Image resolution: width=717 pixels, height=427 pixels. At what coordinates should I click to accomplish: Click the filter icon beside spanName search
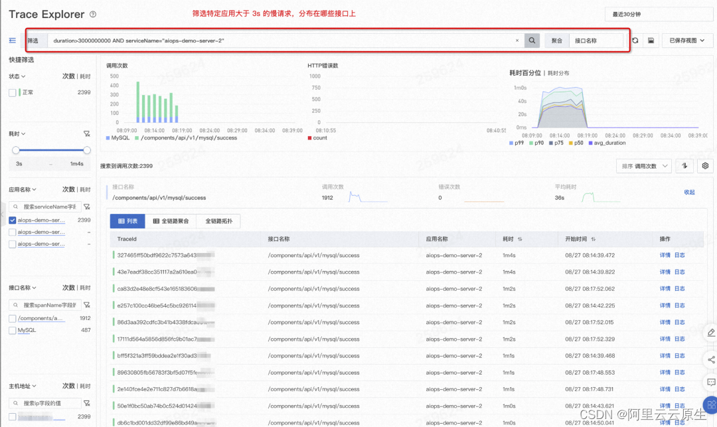87,305
